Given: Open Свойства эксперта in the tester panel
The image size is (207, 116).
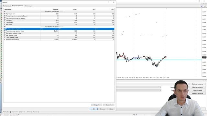Looking at the screenshot, I should coord(197,84).
